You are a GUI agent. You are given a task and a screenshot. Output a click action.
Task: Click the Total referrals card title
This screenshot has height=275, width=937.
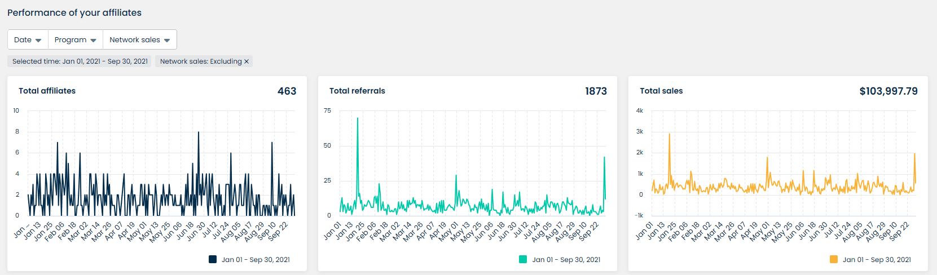click(x=357, y=91)
